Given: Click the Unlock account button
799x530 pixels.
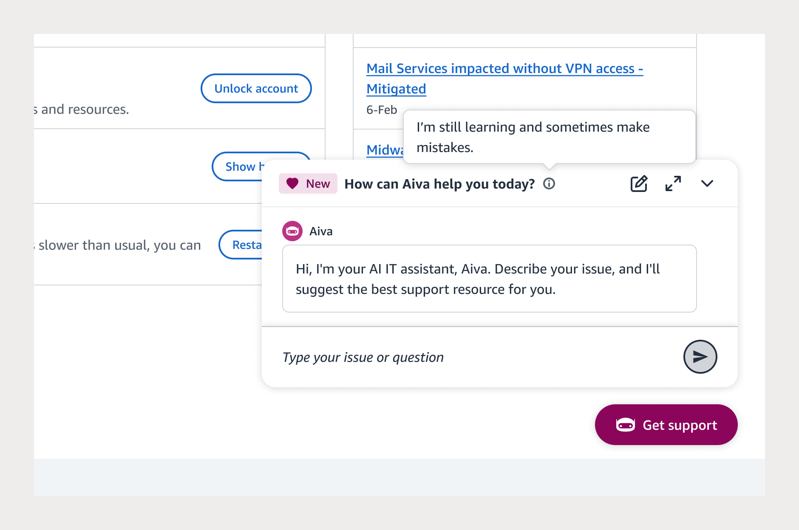Looking at the screenshot, I should click(x=256, y=88).
